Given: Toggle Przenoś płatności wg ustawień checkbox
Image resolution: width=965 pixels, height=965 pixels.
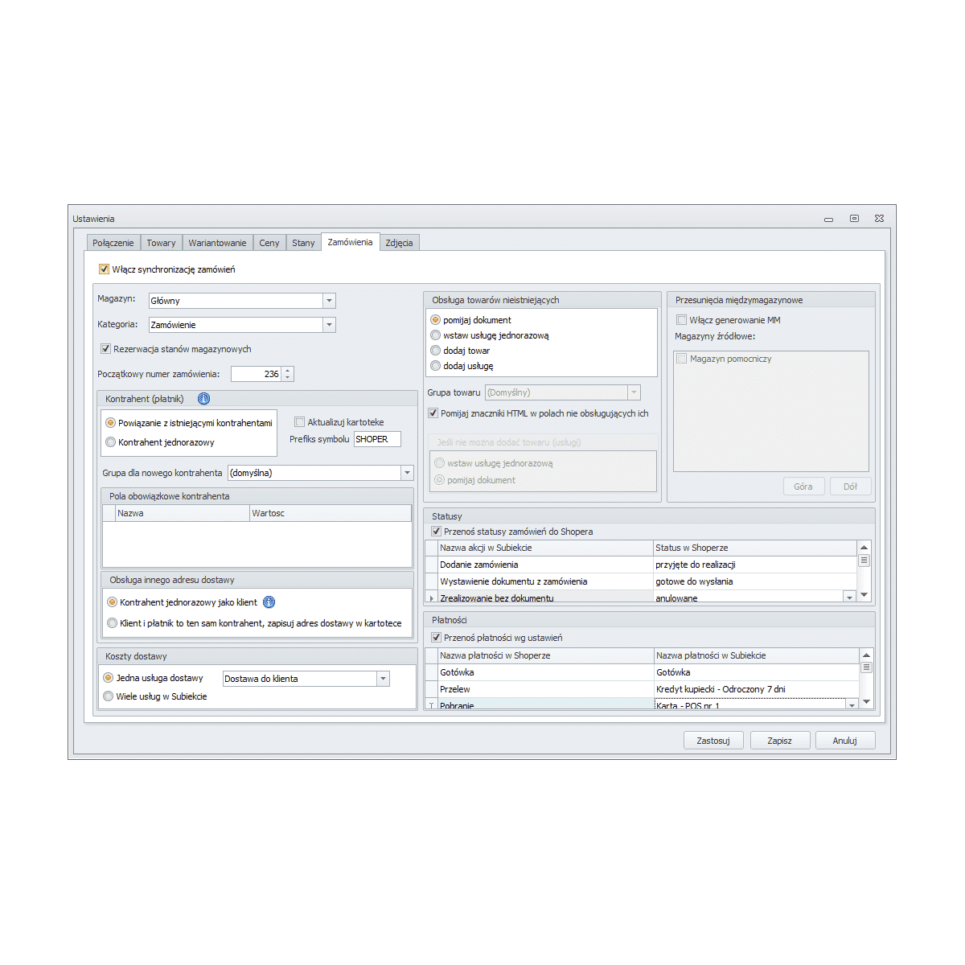Looking at the screenshot, I should tap(437, 638).
